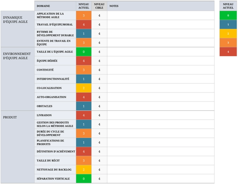Select CONTINUITÉ row label
The image size is (238, 184).
(55, 70)
